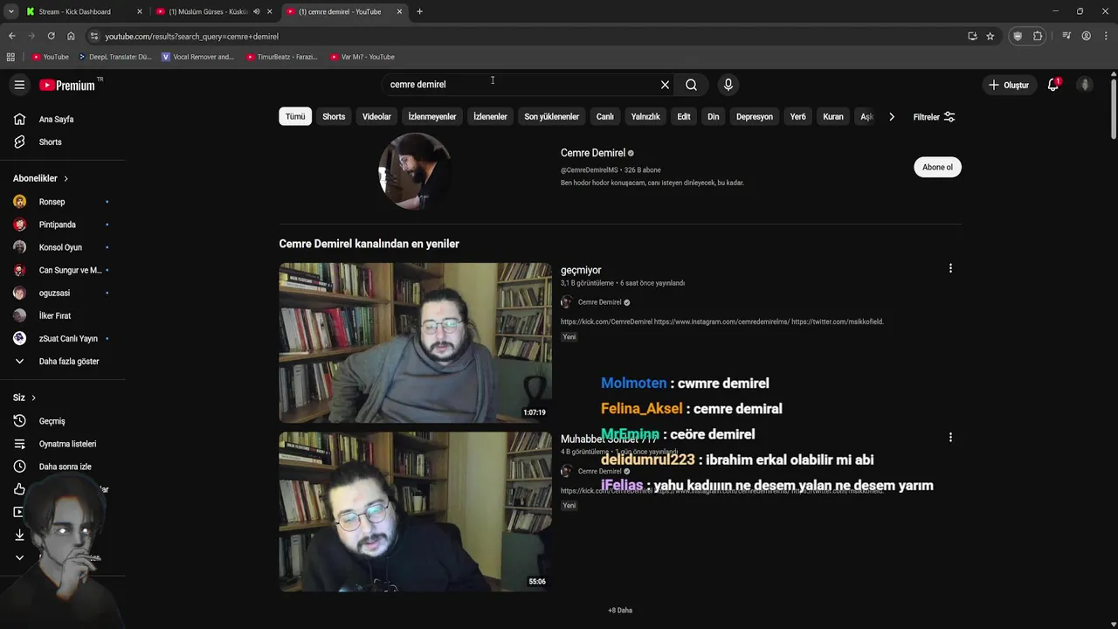Open options menu for geçmiyor video
This screenshot has height=629, width=1118.
click(950, 268)
